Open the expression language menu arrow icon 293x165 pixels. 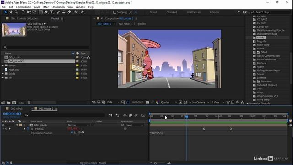83,132
